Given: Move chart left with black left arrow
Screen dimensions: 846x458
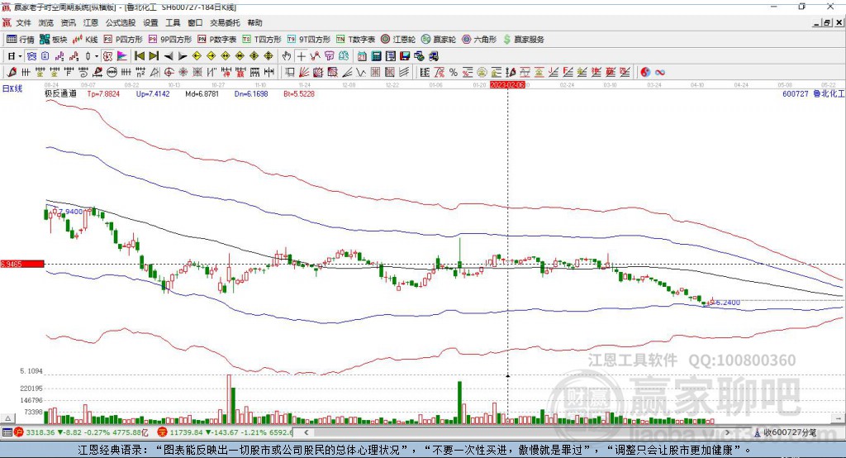Looking at the screenshot, I should point(169,55).
